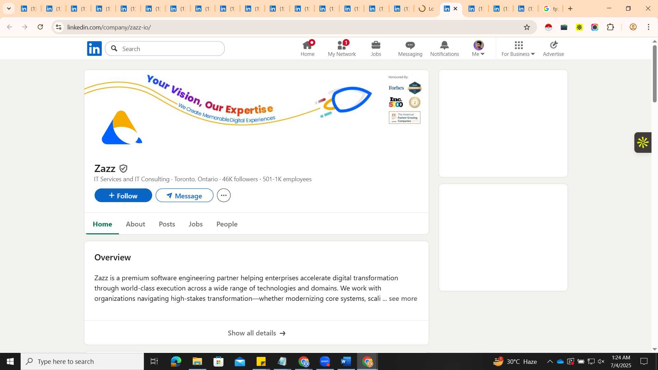Switch to the People tab

pyautogui.click(x=227, y=224)
